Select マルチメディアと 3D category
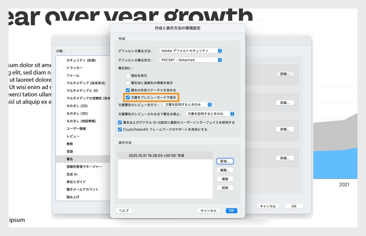This screenshot has width=366, height=236. tap(83, 90)
